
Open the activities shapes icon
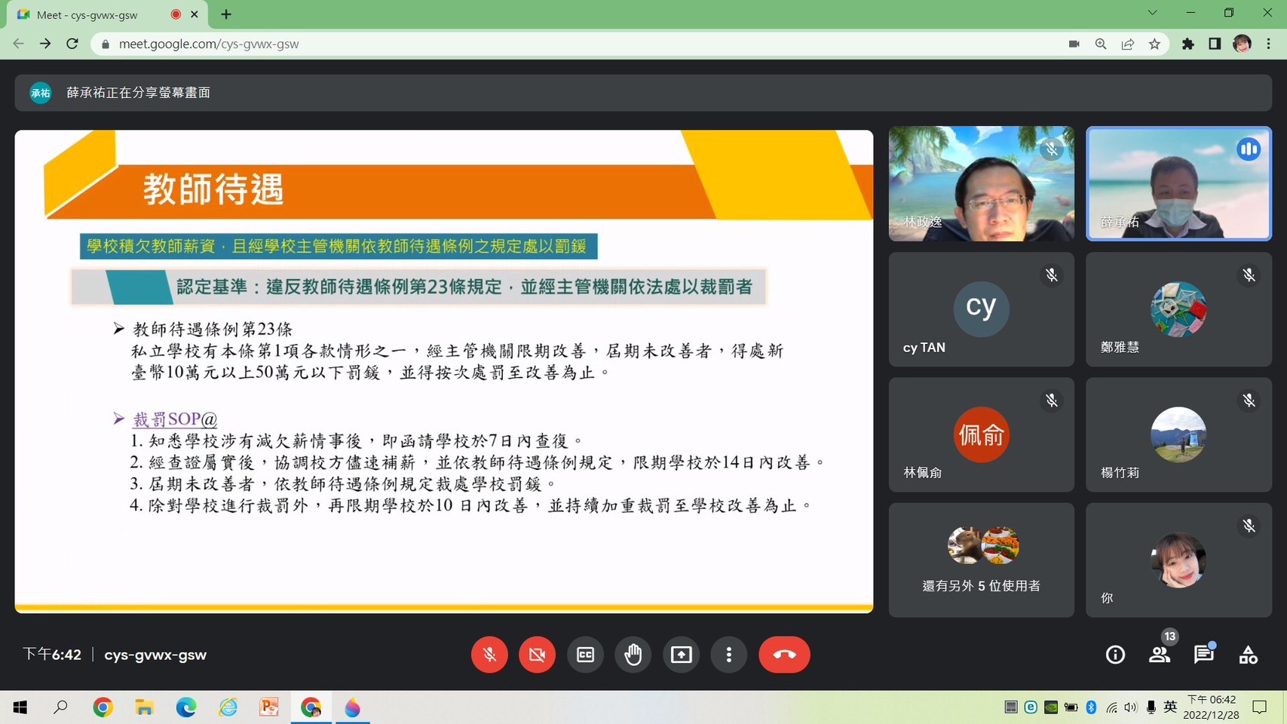[x=1248, y=655]
